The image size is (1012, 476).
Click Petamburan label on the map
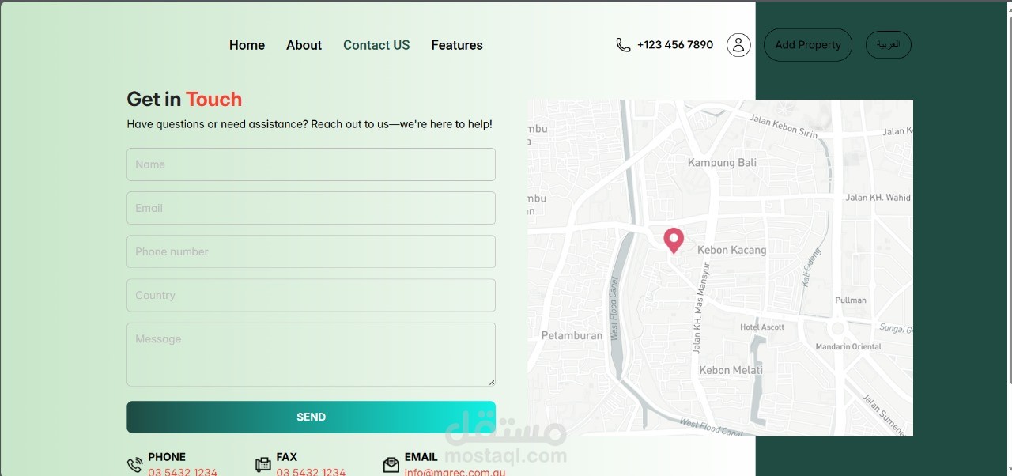pos(572,335)
